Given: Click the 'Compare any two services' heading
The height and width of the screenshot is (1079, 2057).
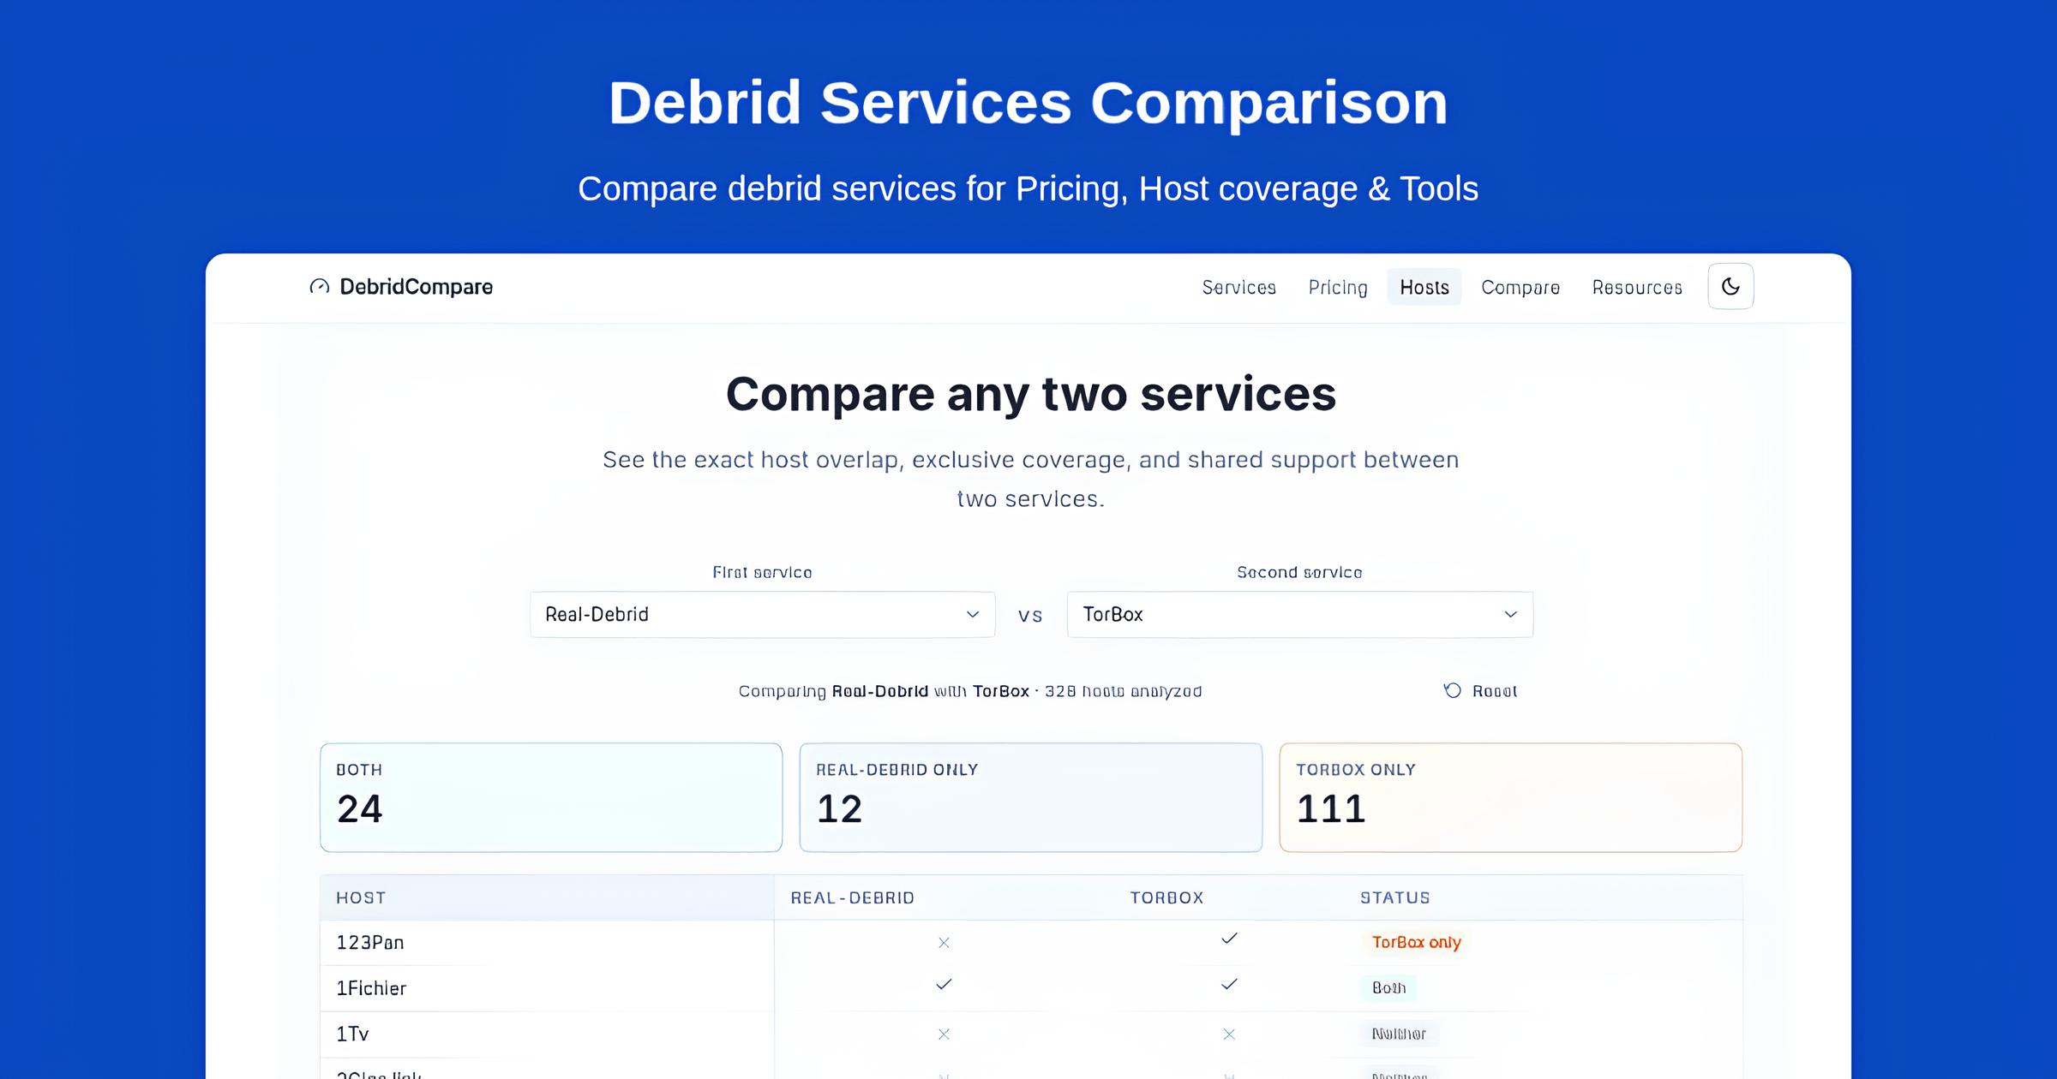Looking at the screenshot, I should [1030, 394].
